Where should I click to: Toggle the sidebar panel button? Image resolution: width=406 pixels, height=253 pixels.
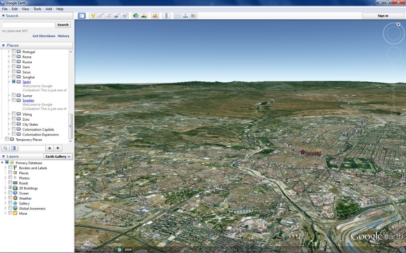point(82,16)
